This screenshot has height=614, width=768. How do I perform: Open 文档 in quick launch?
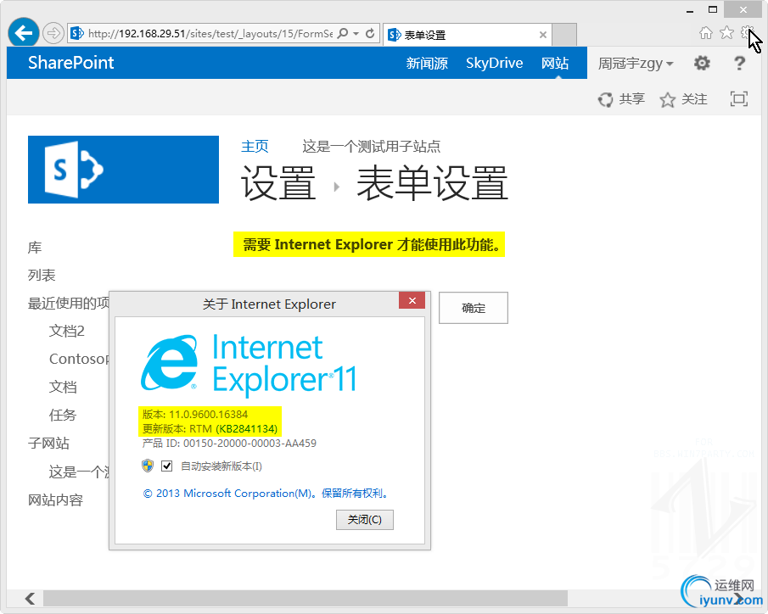pyautogui.click(x=63, y=387)
